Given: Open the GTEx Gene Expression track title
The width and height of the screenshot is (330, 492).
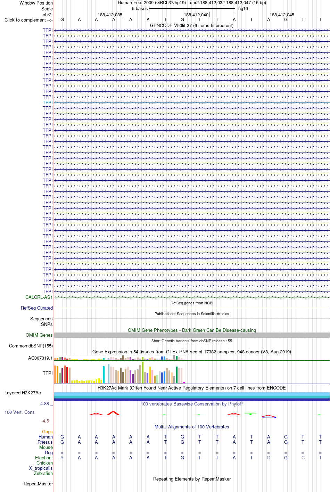Looking at the screenshot, I should click(x=192, y=352).
